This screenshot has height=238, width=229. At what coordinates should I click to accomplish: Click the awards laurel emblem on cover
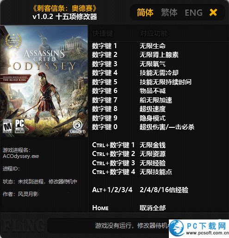(13, 41)
